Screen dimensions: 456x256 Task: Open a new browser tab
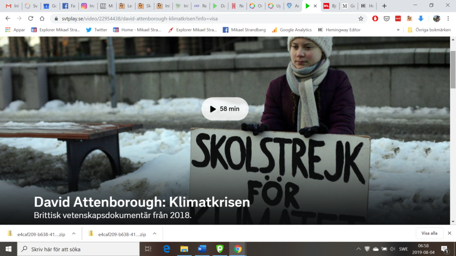[x=384, y=6]
